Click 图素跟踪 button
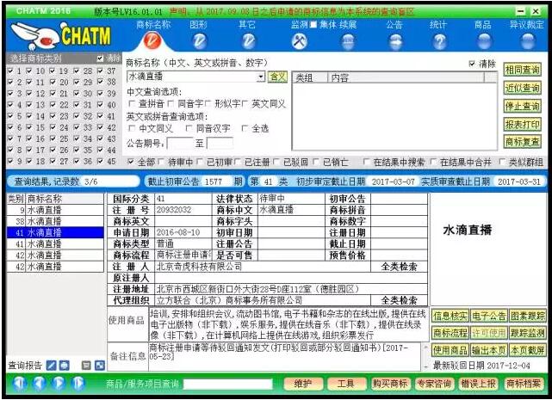This screenshot has width=552, height=400. 527,316
